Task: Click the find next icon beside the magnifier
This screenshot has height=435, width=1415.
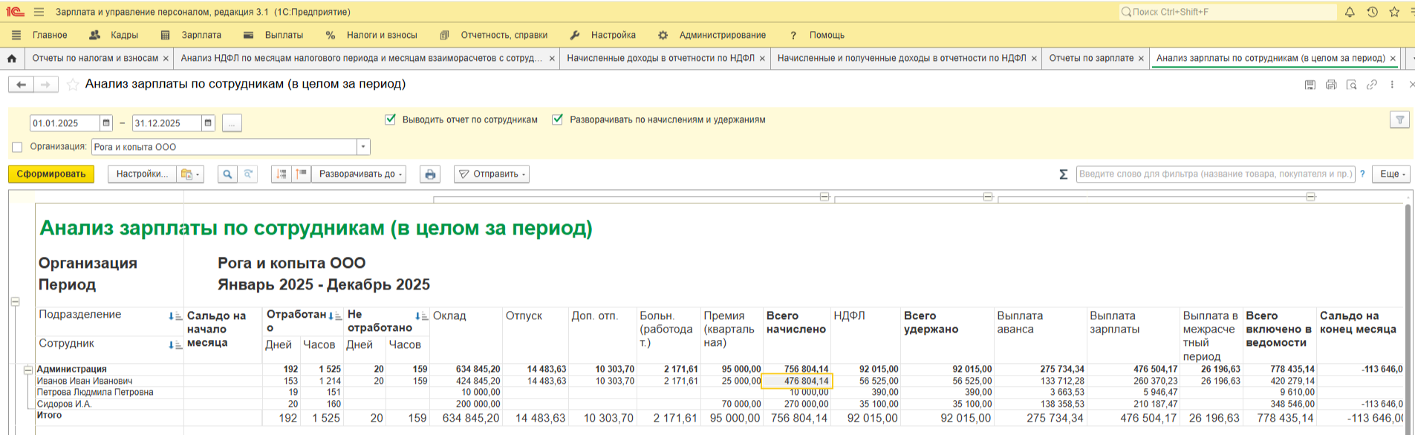Action: [x=248, y=174]
